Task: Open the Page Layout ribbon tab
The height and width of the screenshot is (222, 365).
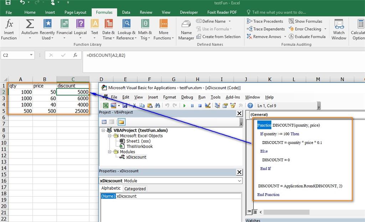Action: click(x=76, y=12)
